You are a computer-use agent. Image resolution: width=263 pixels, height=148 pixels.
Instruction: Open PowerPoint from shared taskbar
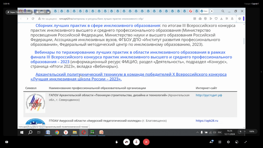click(101, 132)
